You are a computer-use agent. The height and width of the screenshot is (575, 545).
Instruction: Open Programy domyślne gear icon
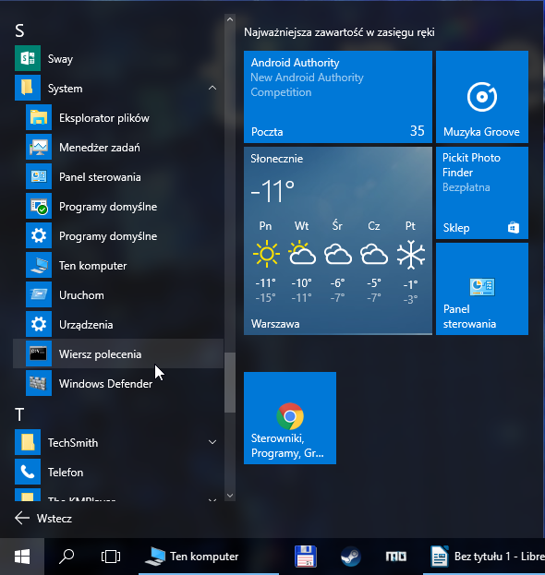click(39, 235)
